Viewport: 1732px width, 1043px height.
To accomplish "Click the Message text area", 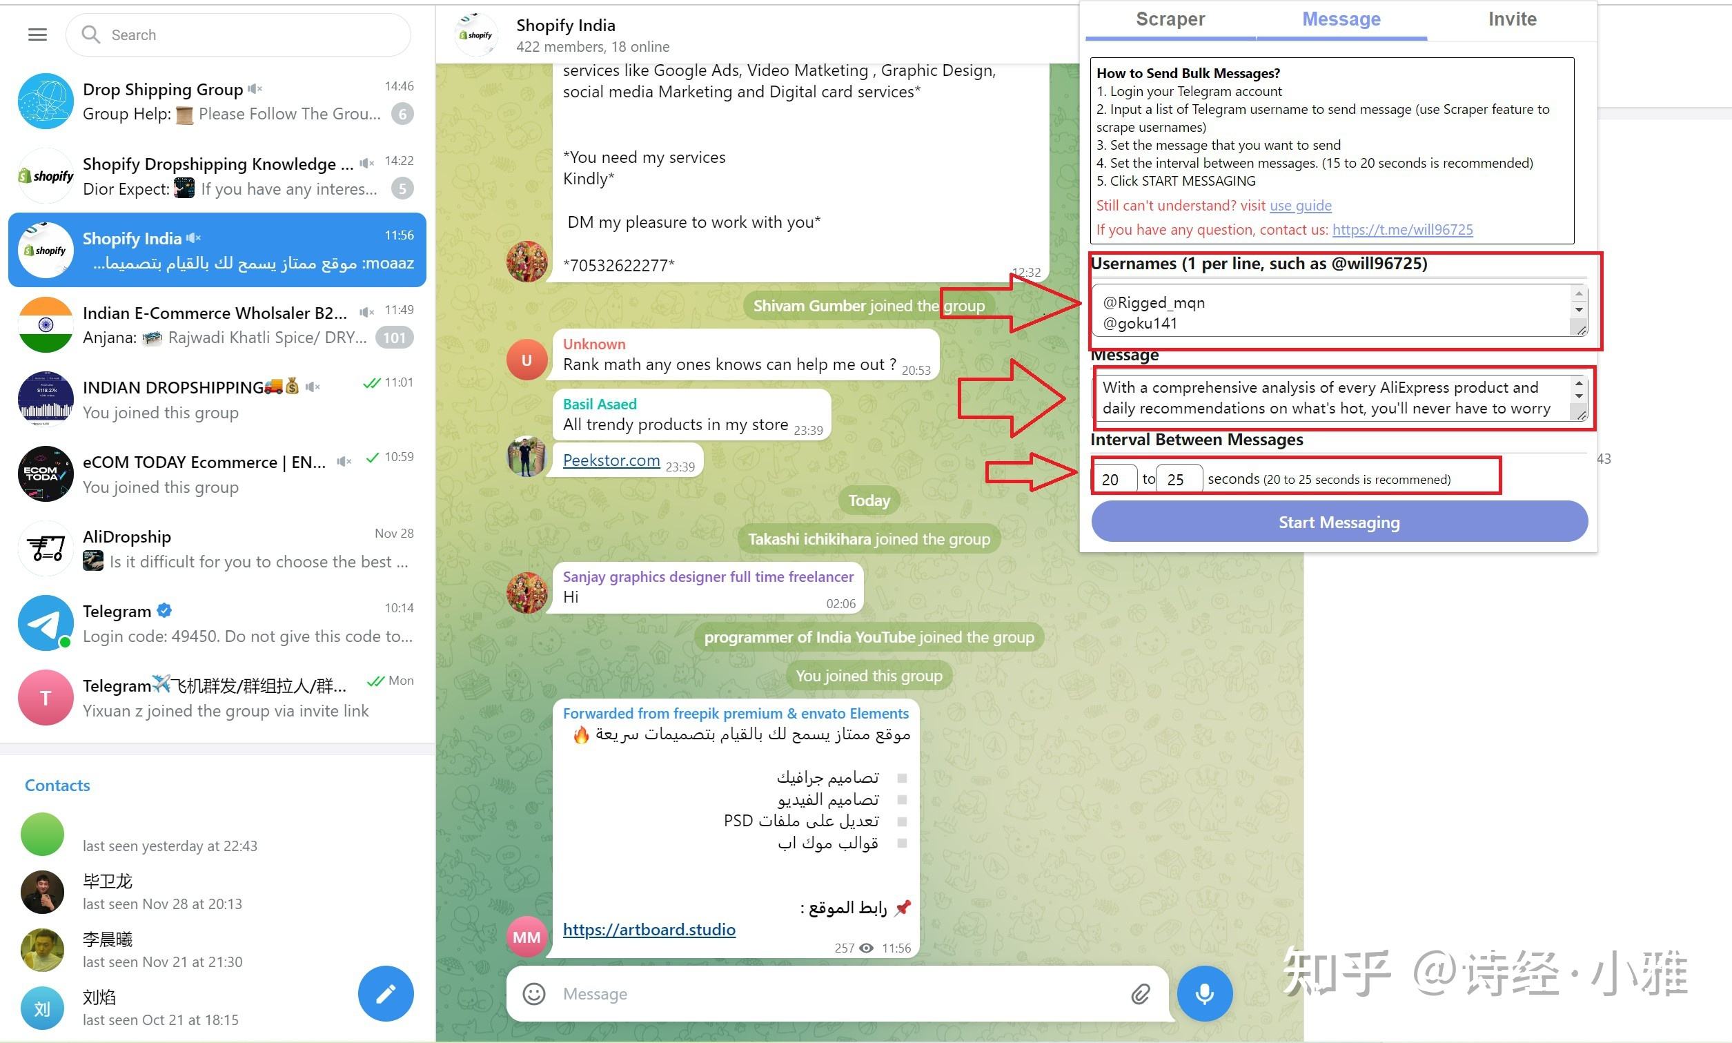I will (x=1340, y=397).
